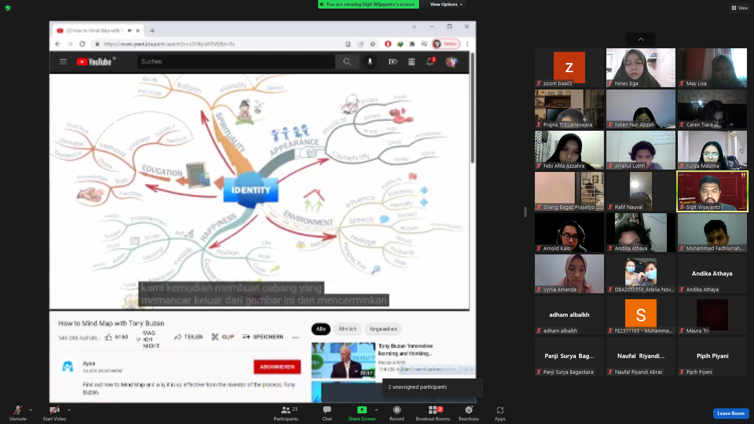Open the Tony Buzan Innovative learning video title

click(x=406, y=349)
